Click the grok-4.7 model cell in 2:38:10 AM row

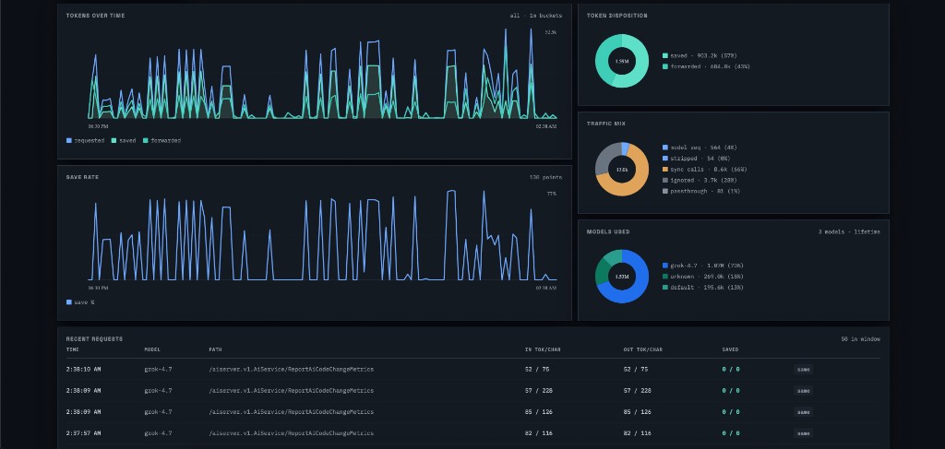[158, 369]
